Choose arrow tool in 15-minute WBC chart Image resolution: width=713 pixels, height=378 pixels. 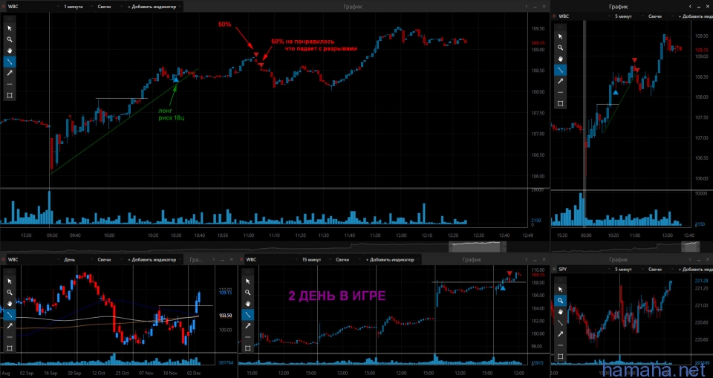pyautogui.click(x=248, y=326)
